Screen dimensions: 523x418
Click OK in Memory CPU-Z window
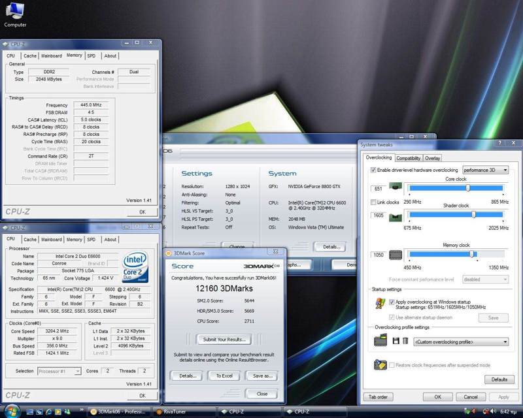143,212
